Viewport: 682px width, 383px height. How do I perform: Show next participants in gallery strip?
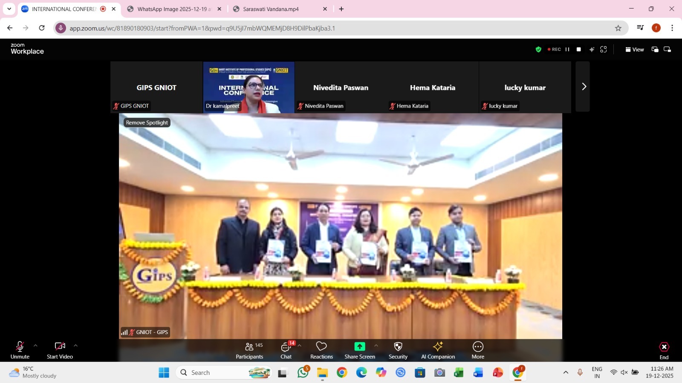tap(584, 87)
